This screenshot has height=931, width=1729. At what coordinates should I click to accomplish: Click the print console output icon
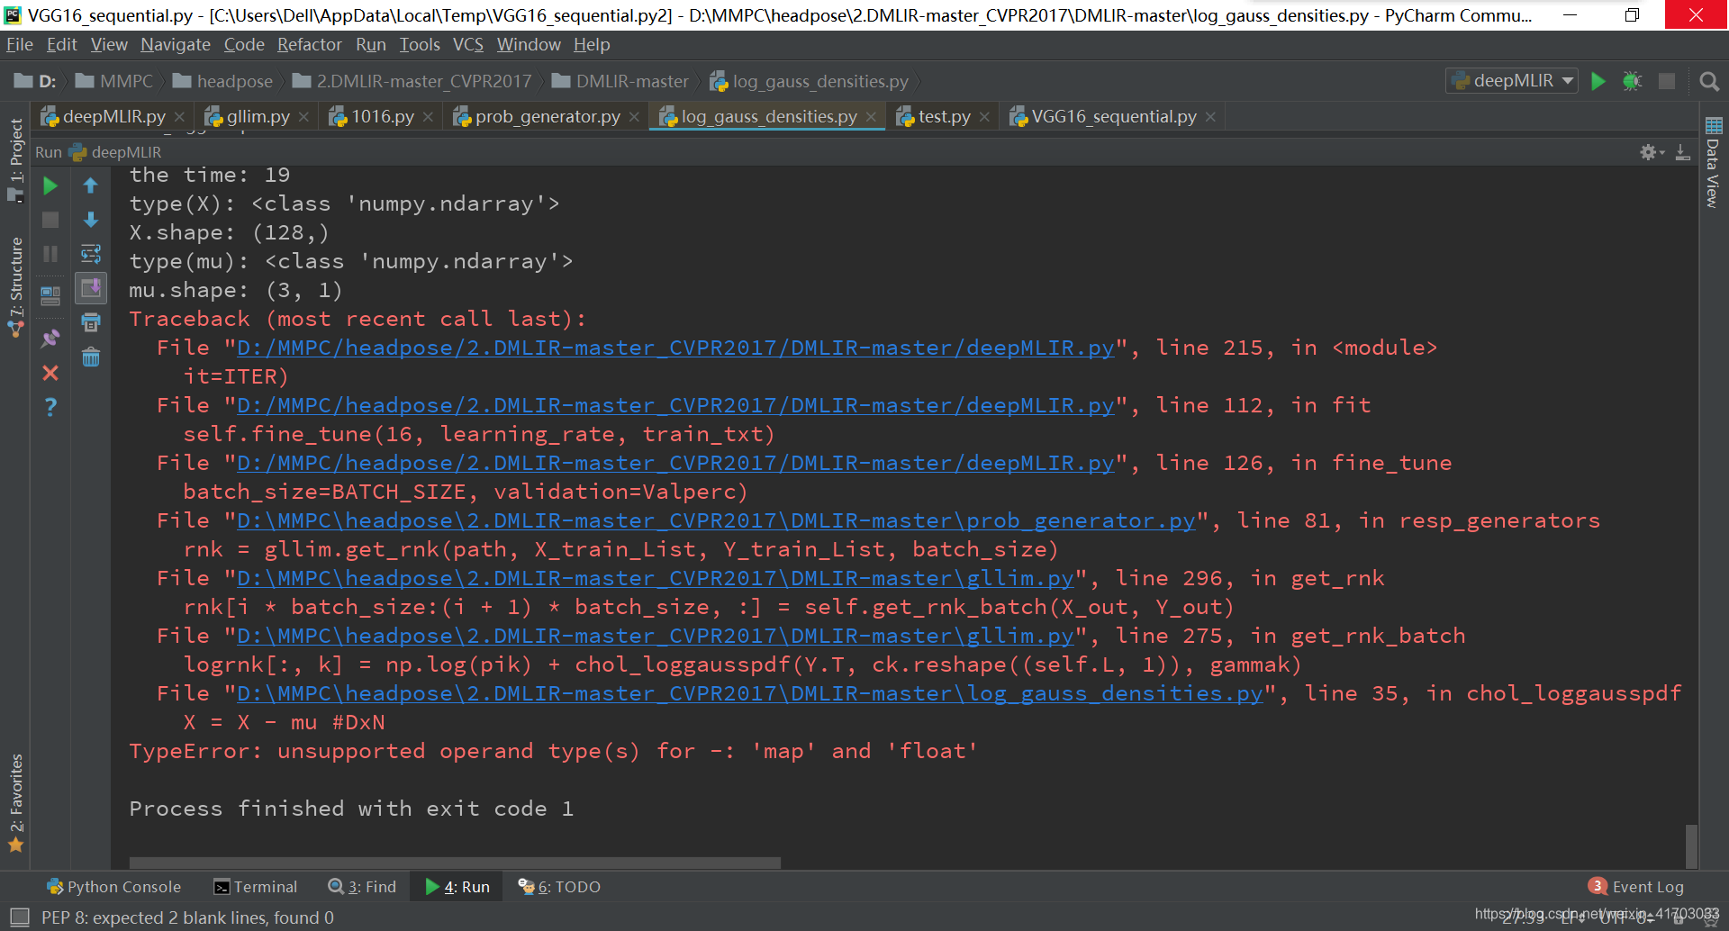(x=91, y=322)
